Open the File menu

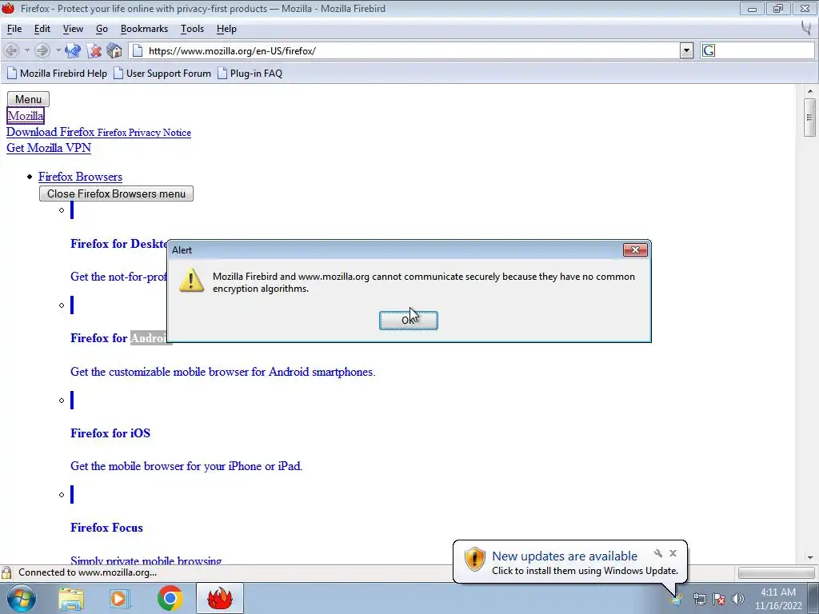pos(14,29)
